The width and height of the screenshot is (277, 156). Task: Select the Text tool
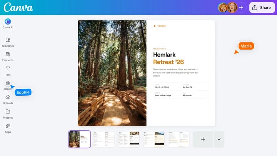click(x=8, y=71)
